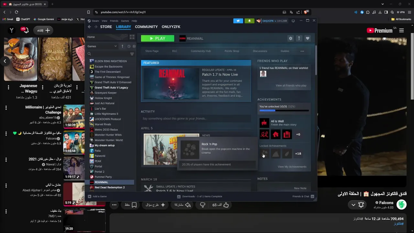
Task: Open the ONLYYZFK profile tab
Action: [171, 27]
